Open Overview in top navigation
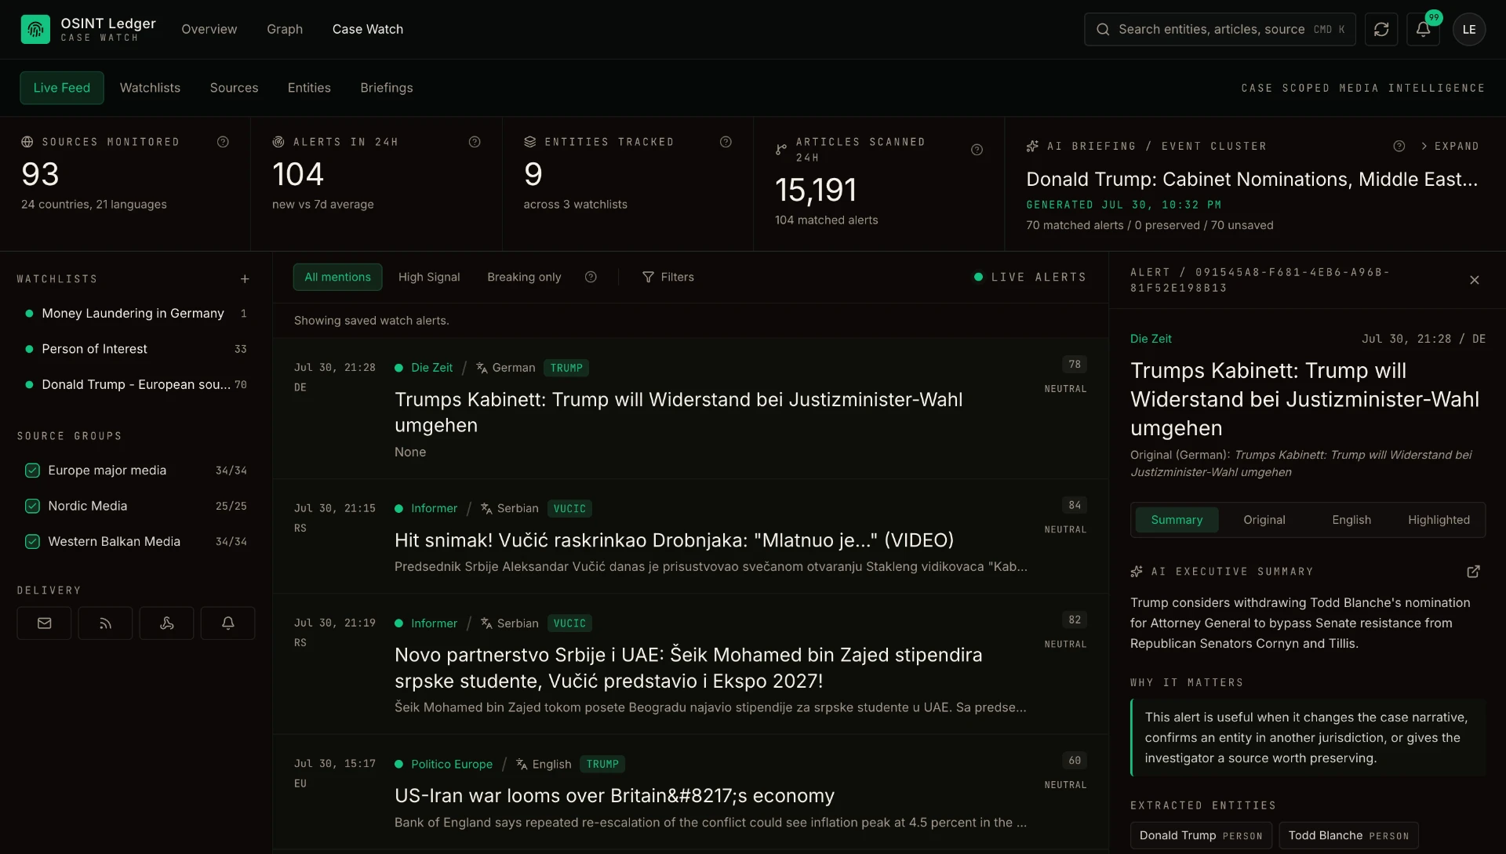Viewport: 1506px width, 854px height. click(x=209, y=29)
